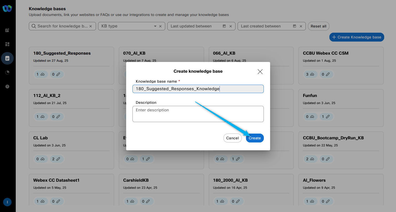Click the Knowledge base name input field
This screenshot has height=212, width=396.
[x=198, y=89]
